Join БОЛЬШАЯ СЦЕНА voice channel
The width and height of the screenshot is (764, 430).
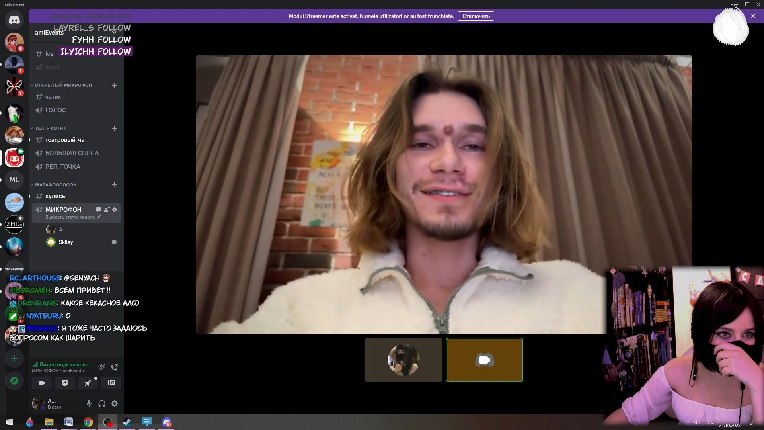(x=72, y=153)
